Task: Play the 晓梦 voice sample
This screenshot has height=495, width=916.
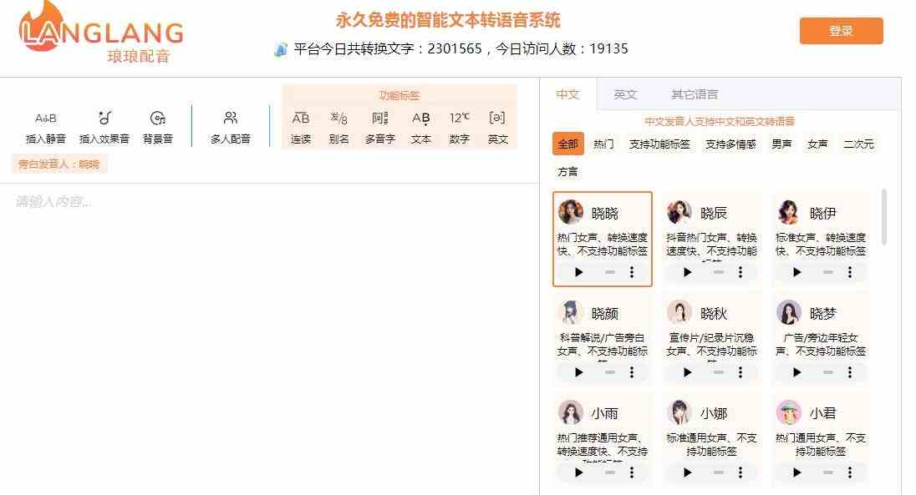Action: 796,372
